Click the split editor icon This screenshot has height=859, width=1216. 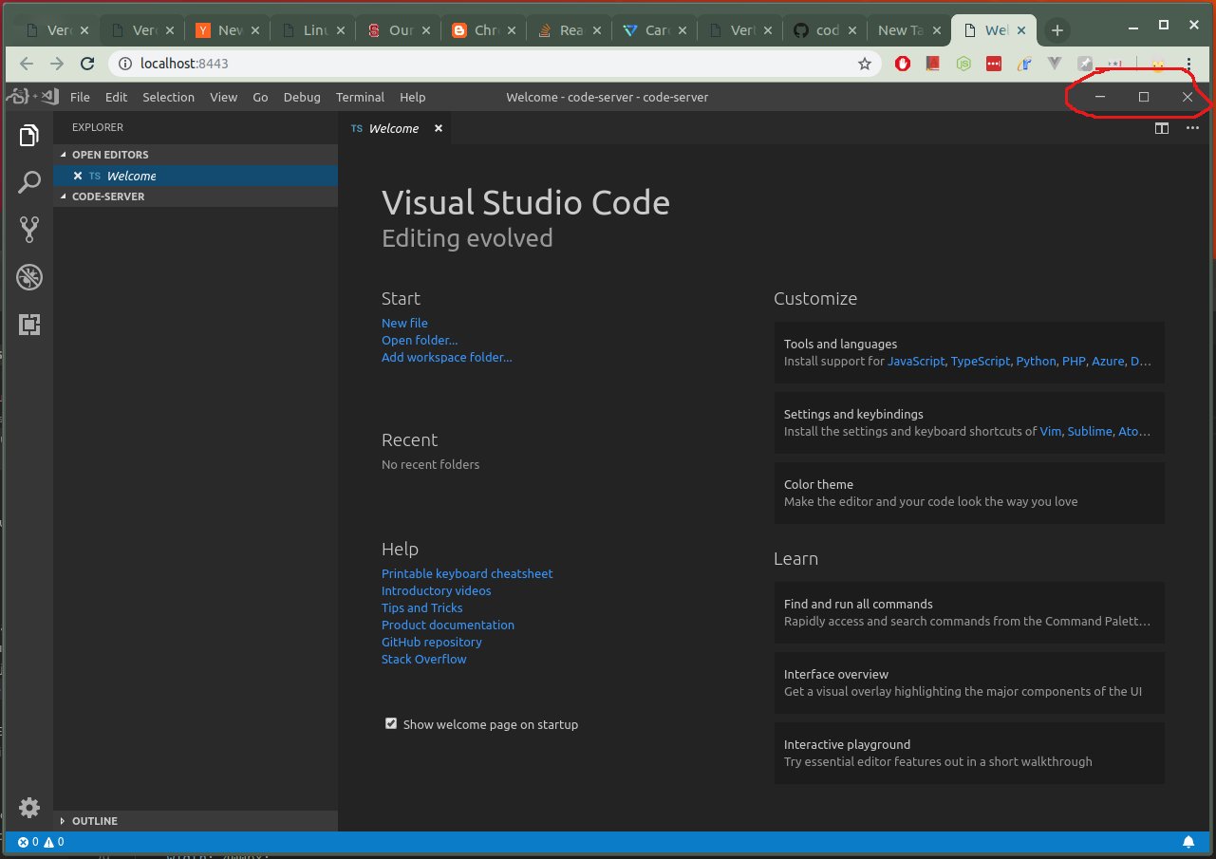[1162, 128]
